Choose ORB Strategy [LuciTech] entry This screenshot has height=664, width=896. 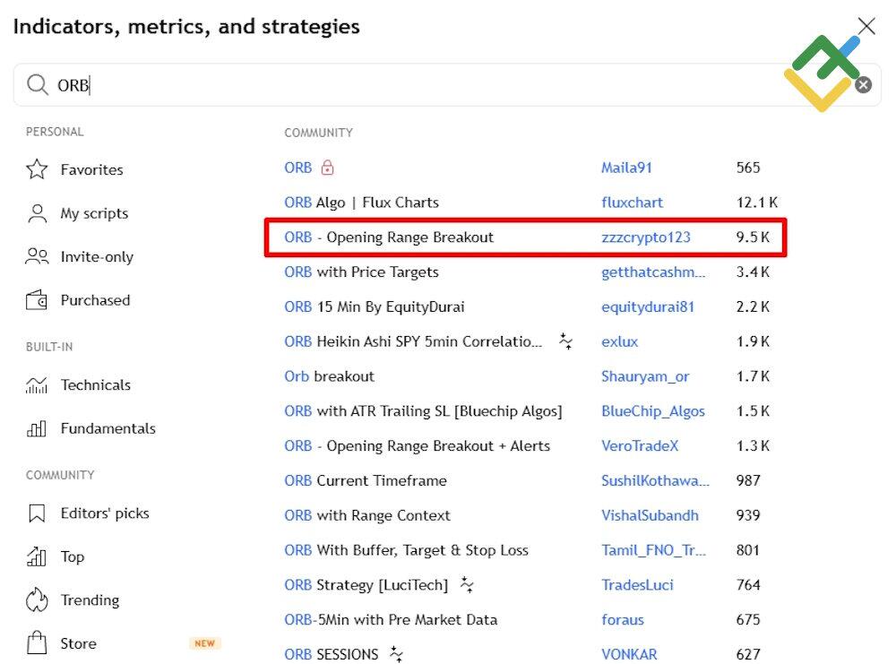tap(366, 585)
